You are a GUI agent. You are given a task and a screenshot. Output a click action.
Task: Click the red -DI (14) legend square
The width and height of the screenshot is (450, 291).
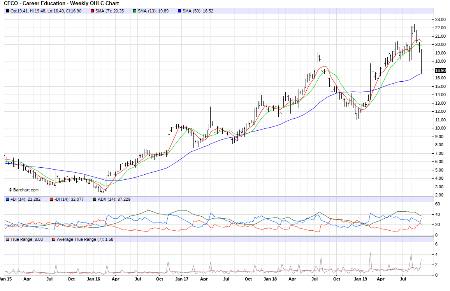[x=51, y=199]
